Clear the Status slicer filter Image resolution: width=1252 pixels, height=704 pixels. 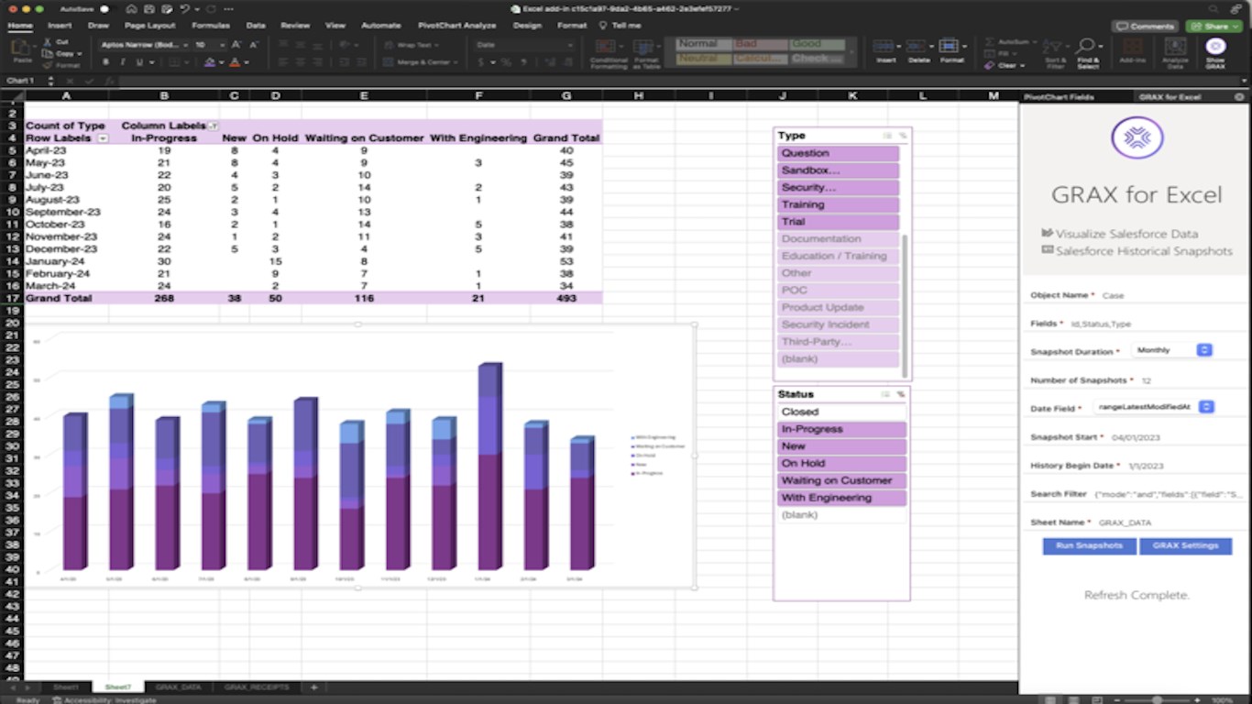tap(901, 394)
